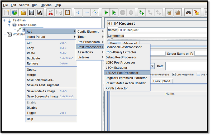This screenshot has height=135, width=211.
Task: Select JSR223 PostProcessor from submenu
Action: [122, 73]
